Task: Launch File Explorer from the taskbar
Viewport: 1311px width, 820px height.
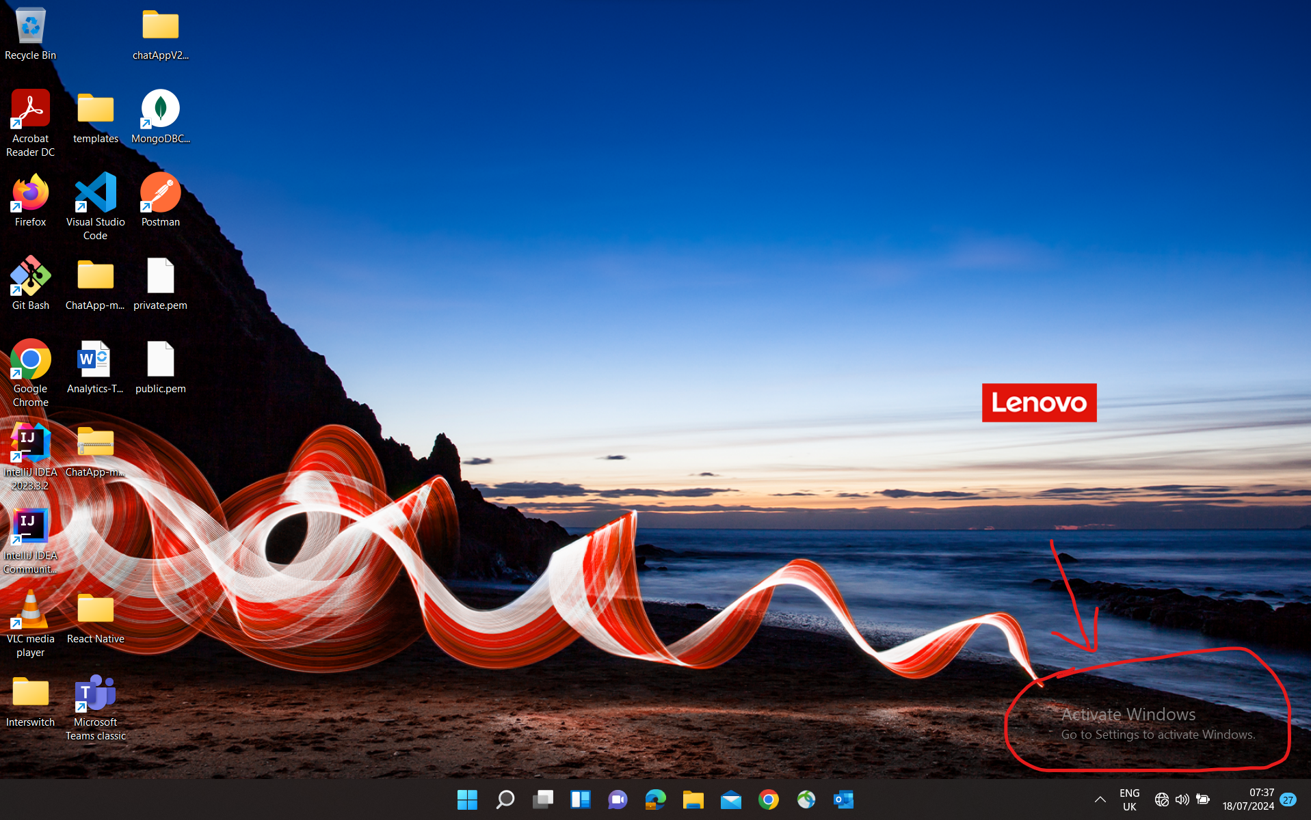Action: 693,799
